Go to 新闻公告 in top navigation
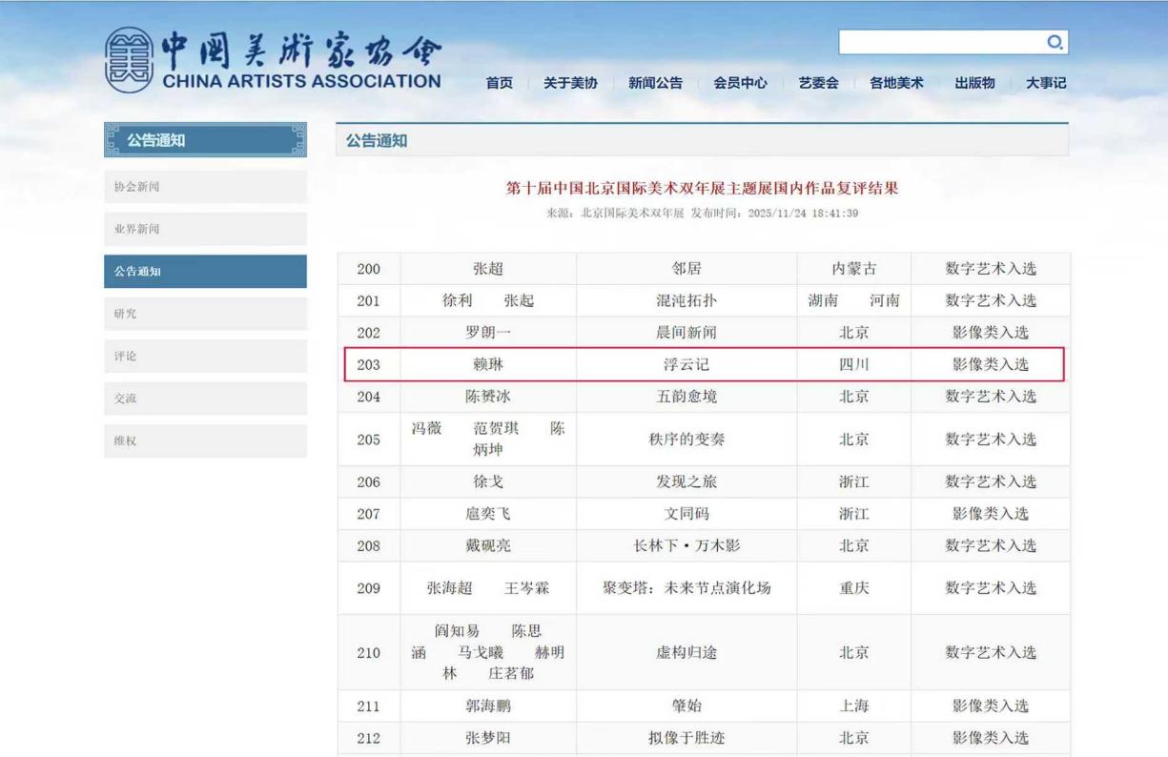 point(655,83)
